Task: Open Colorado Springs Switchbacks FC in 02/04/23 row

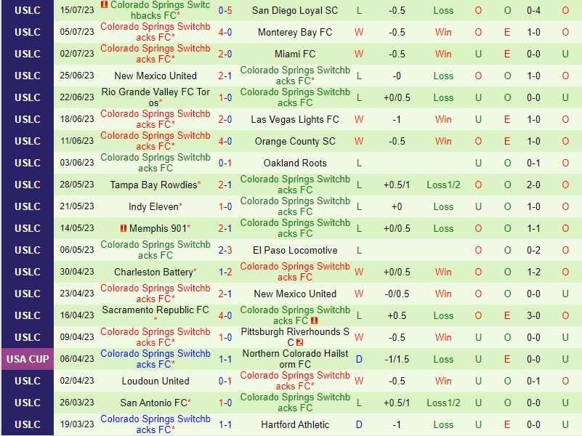Action: coord(295,381)
